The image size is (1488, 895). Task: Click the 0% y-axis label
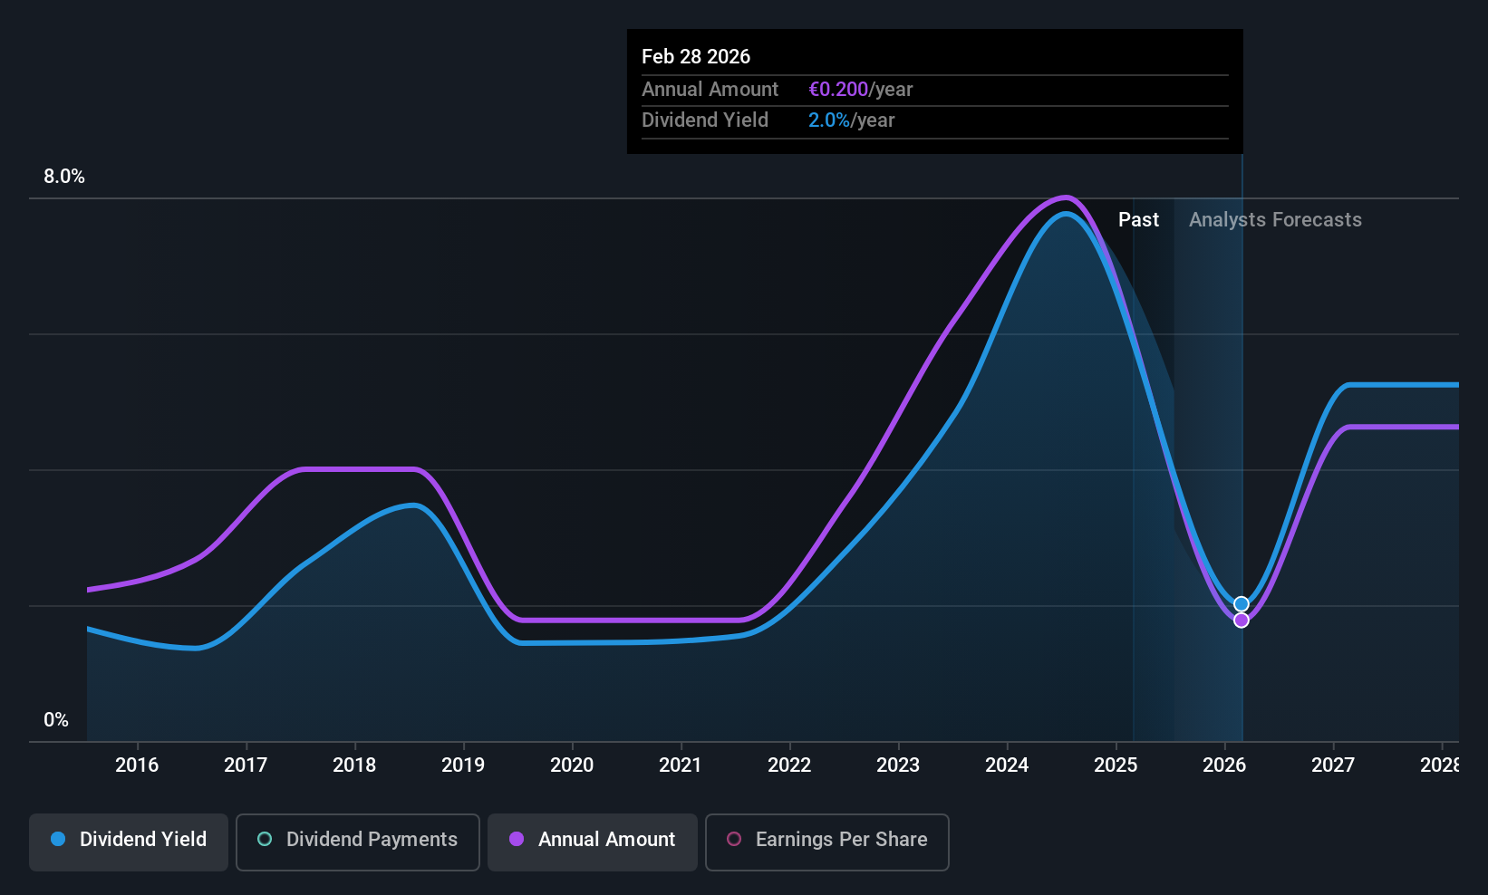56,720
